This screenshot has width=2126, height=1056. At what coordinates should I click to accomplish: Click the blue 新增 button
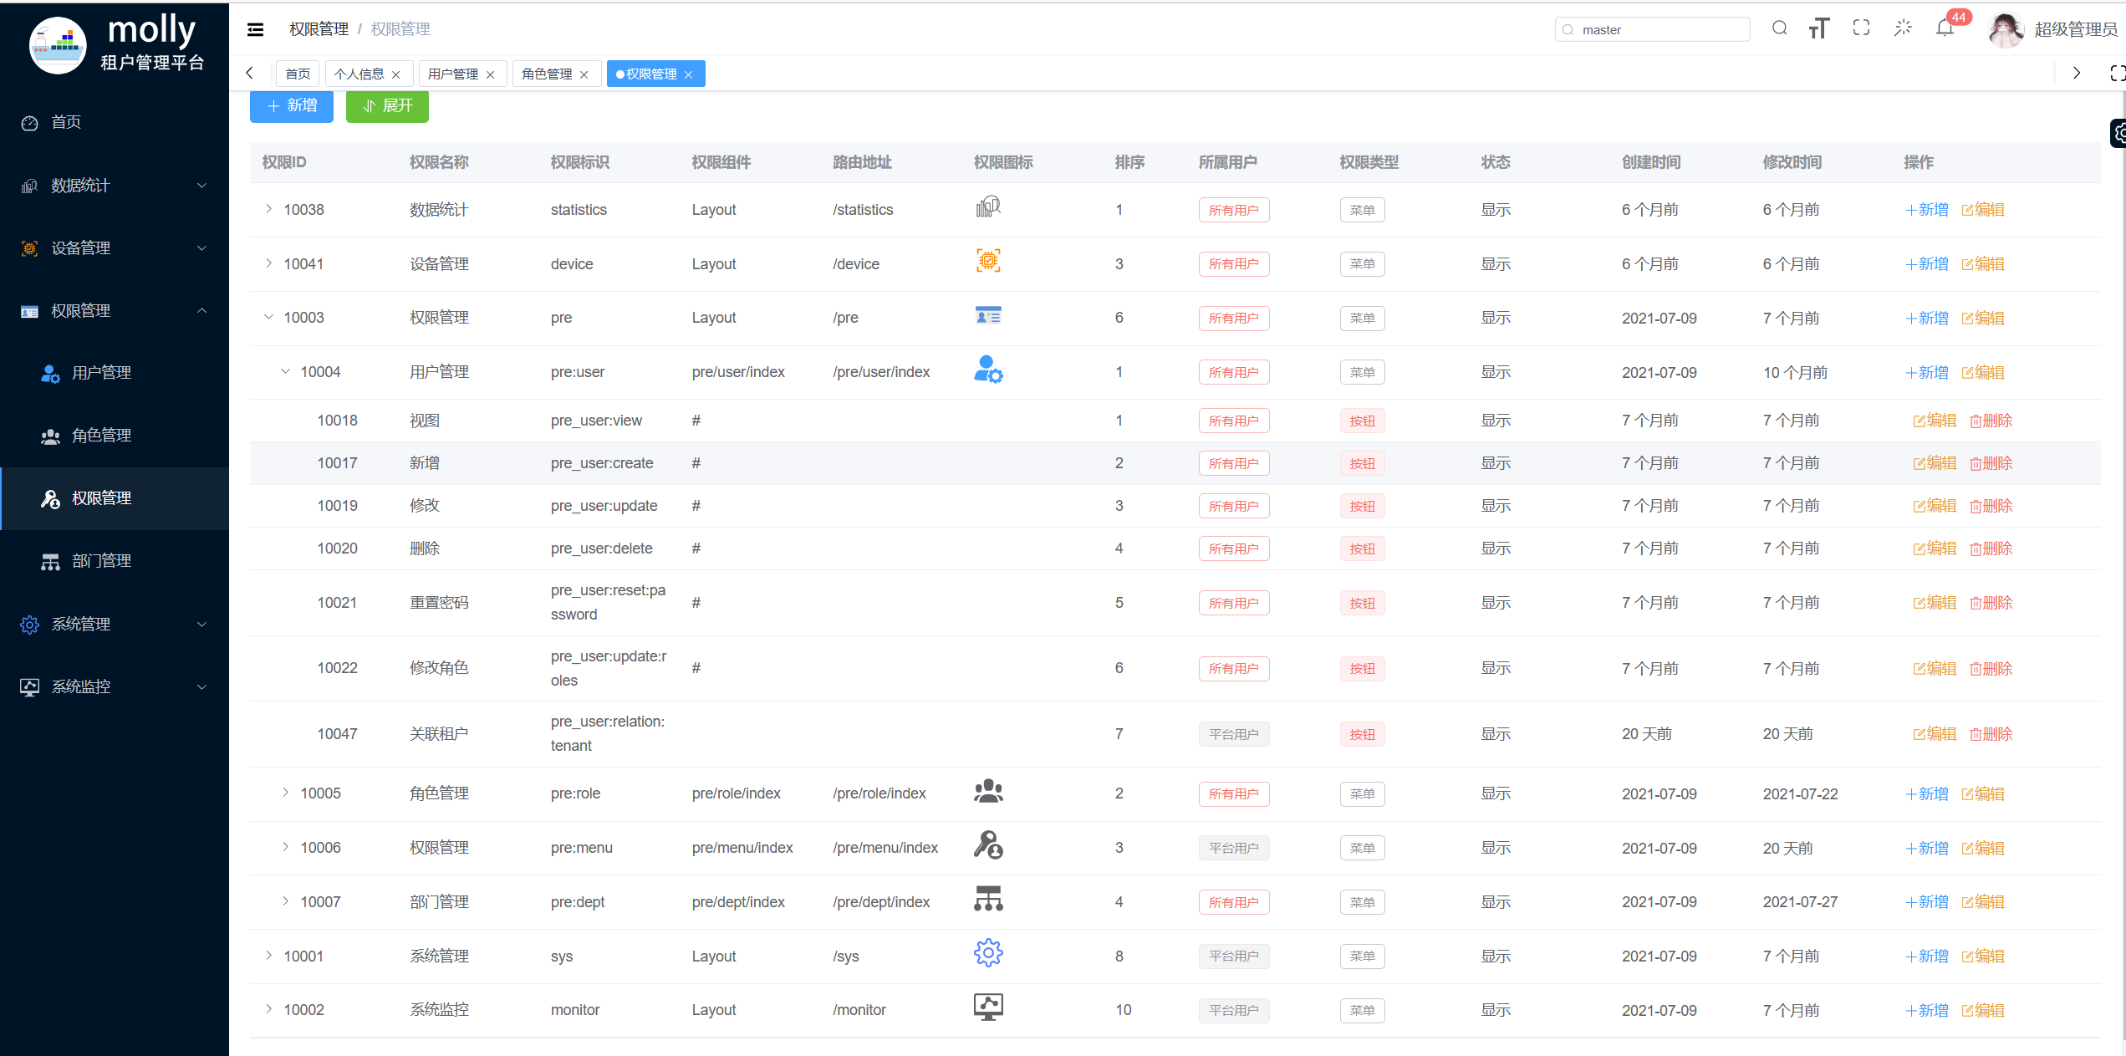click(292, 105)
